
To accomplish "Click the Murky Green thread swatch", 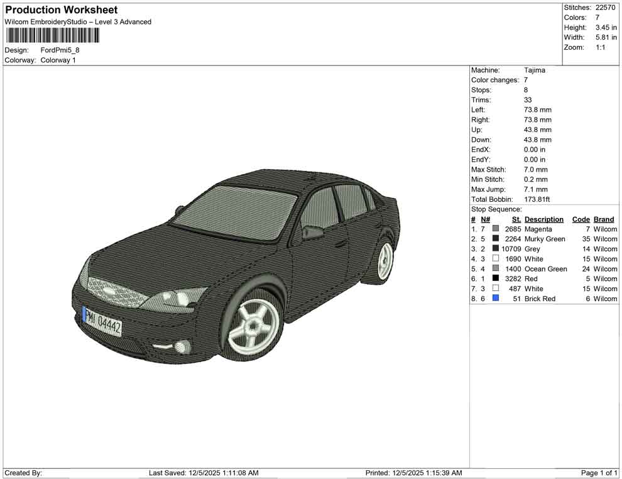I will coord(496,239).
